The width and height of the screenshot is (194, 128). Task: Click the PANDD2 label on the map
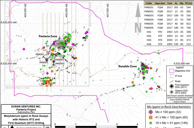pyautogui.click(x=60, y=63)
